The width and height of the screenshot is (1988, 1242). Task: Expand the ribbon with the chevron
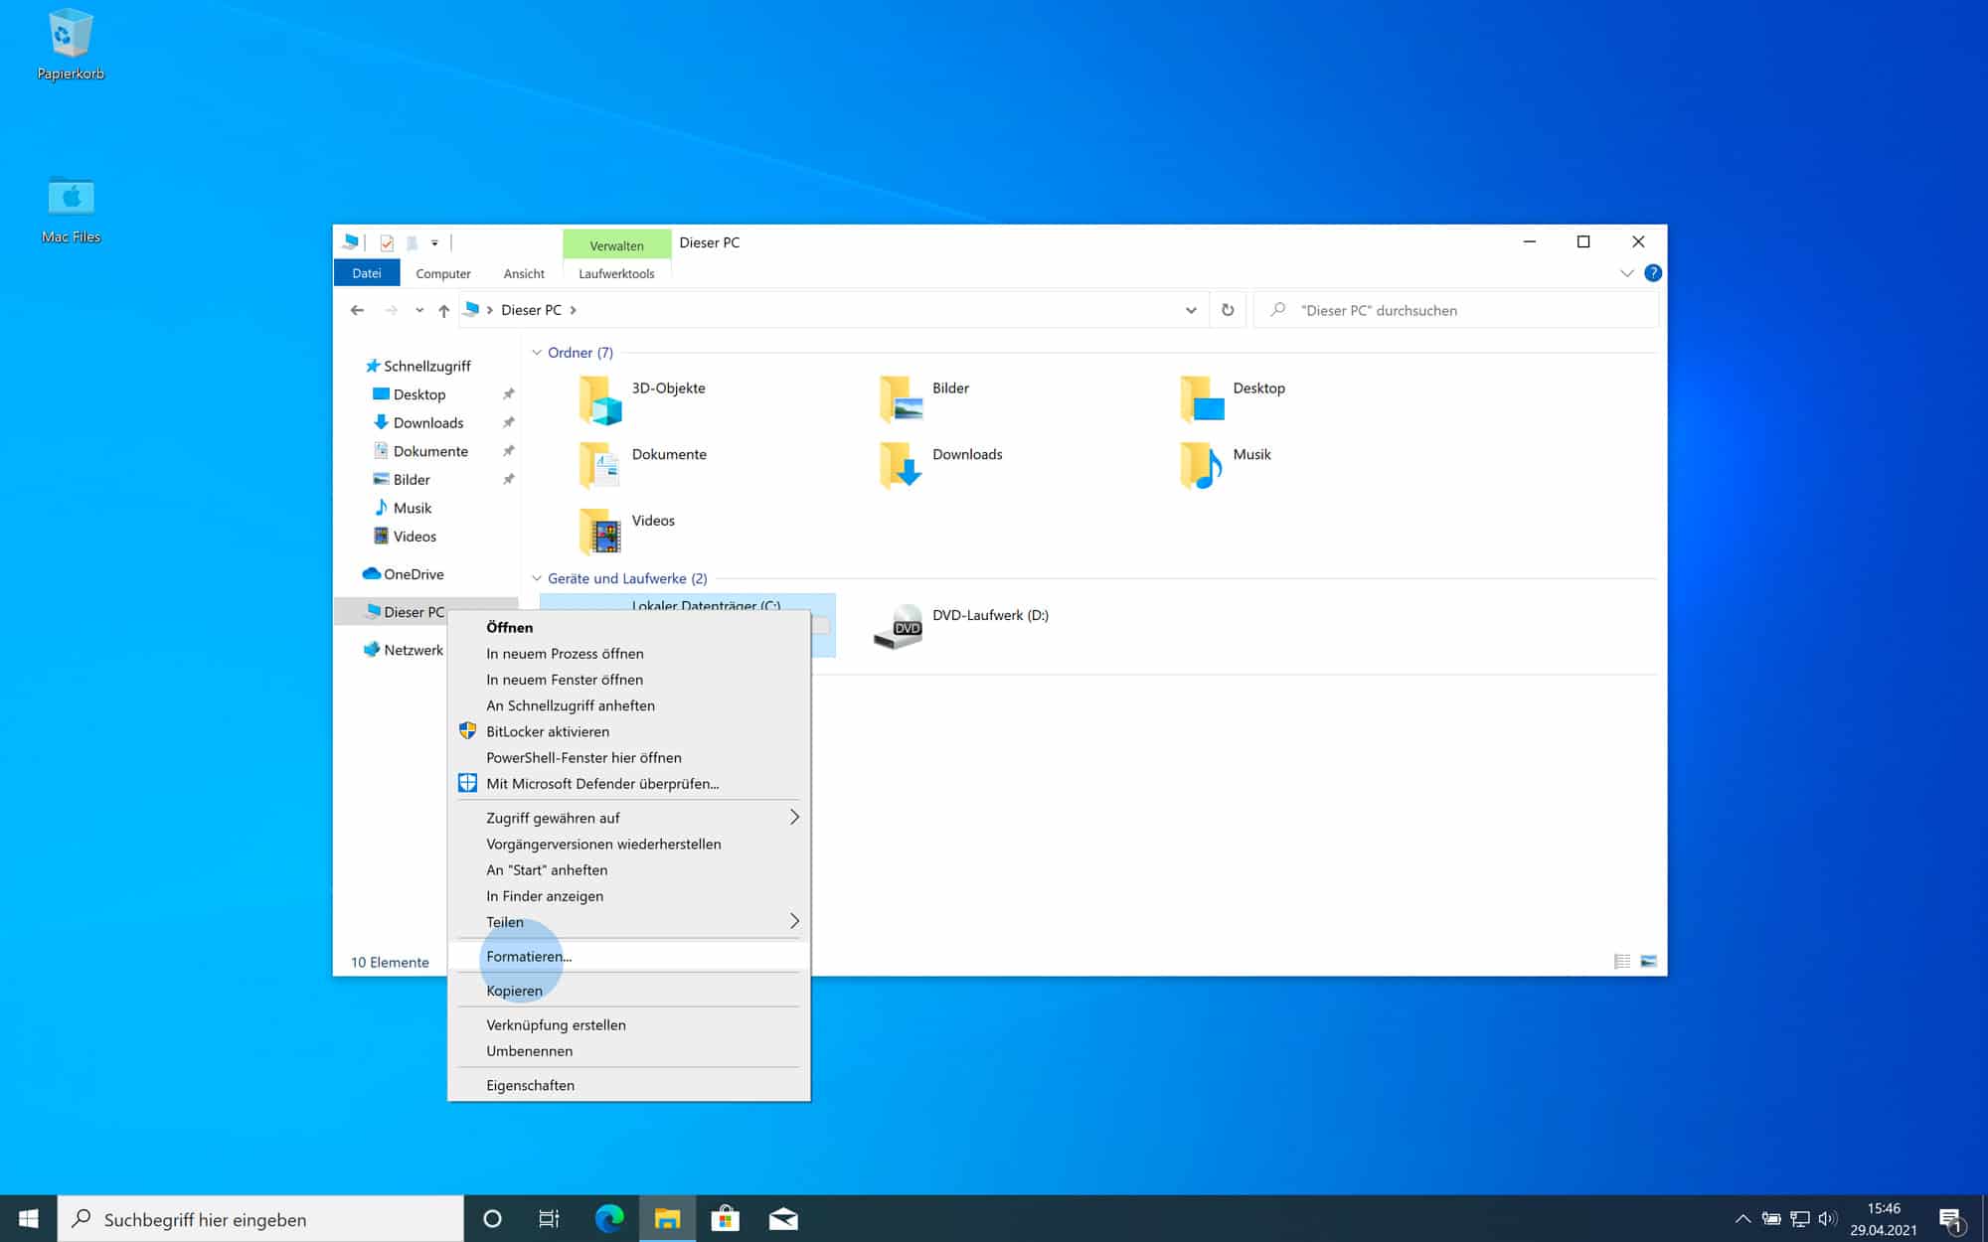[1627, 273]
